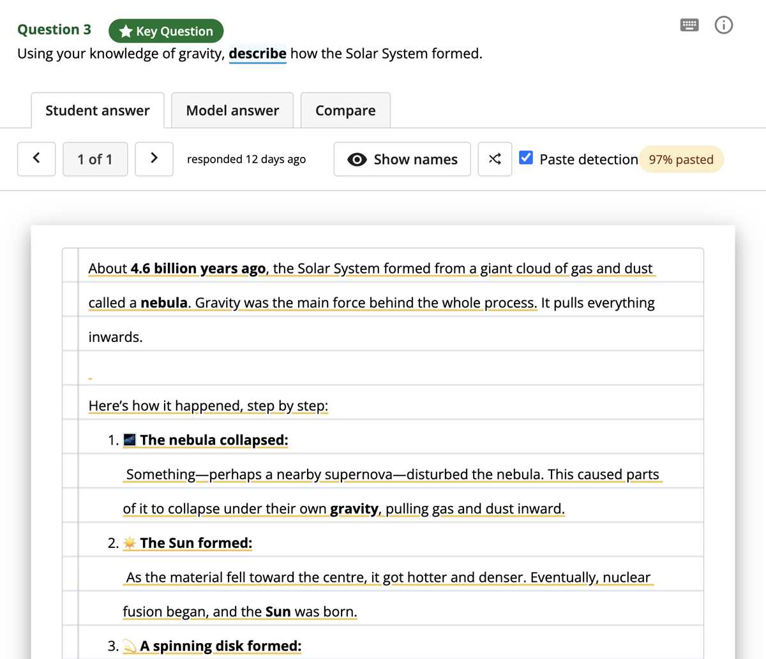Switch to the Model answer tab
This screenshot has height=659, width=766.
click(232, 110)
